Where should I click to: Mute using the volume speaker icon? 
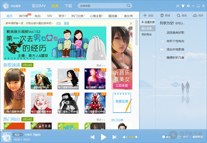tap(125, 137)
